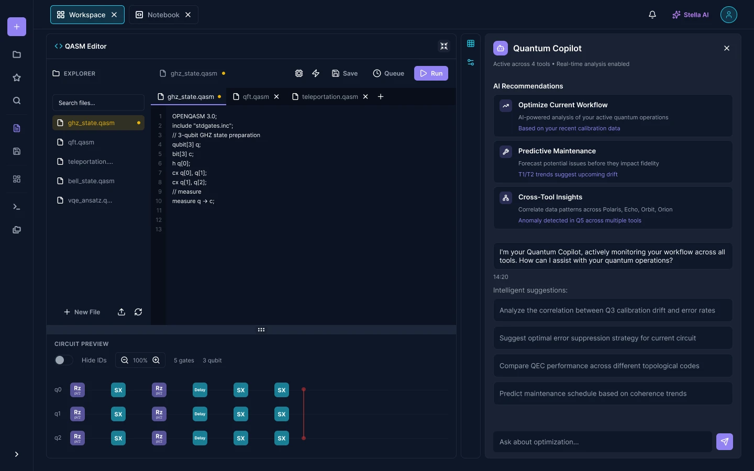Screen dimensions: 754x471
Task: Close the teleportation.qasm editor tab
Action: click(x=365, y=97)
